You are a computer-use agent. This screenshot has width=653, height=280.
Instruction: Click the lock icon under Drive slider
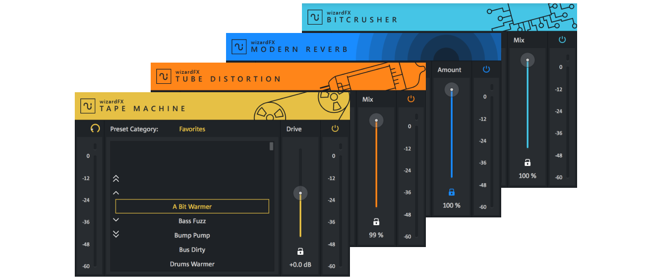coord(300,251)
